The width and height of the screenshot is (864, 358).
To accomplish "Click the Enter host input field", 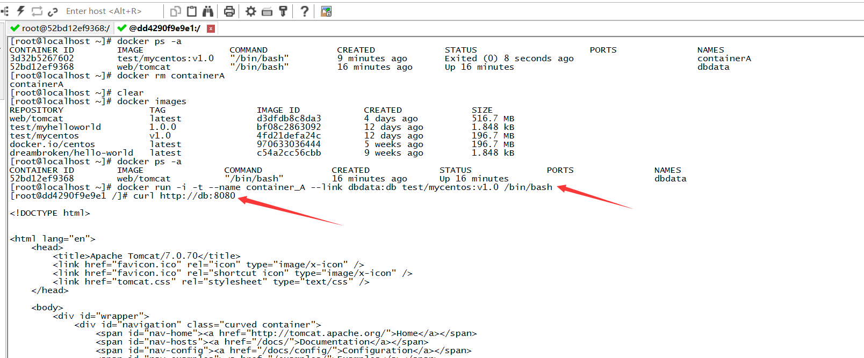I will (x=112, y=11).
